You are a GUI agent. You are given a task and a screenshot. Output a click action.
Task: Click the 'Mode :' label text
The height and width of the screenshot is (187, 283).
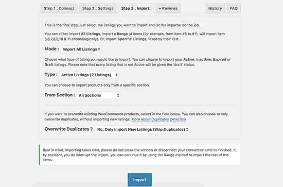(x=51, y=49)
